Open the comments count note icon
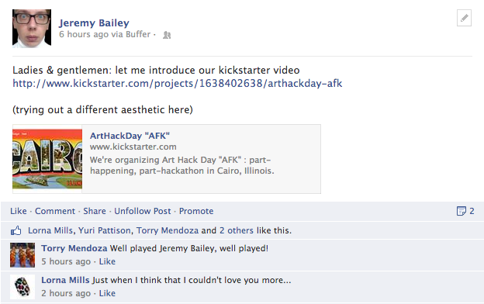This screenshot has width=484, height=304. (462, 211)
